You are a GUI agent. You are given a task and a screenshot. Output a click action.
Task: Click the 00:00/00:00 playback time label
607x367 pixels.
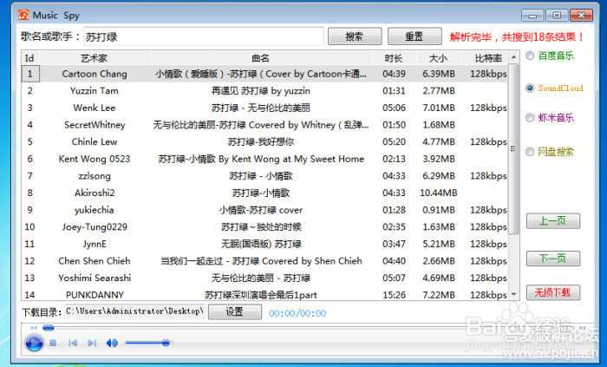click(297, 313)
